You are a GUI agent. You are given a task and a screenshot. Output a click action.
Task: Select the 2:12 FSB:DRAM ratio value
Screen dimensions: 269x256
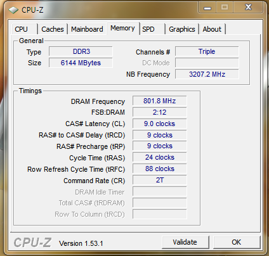[160, 112]
